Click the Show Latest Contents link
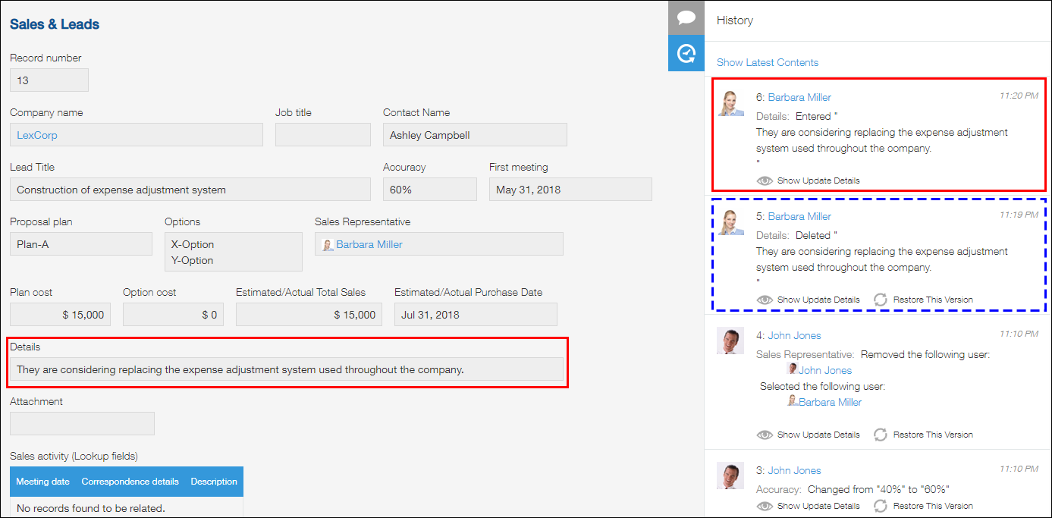 pyautogui.click(x=767, y=62)
